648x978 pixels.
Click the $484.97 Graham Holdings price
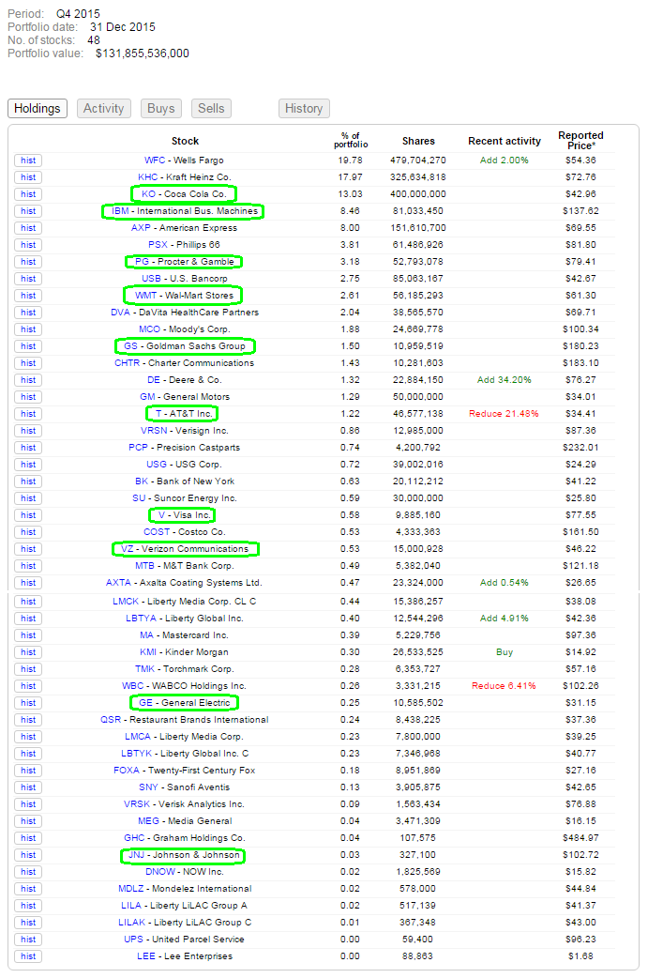(580, 837)
